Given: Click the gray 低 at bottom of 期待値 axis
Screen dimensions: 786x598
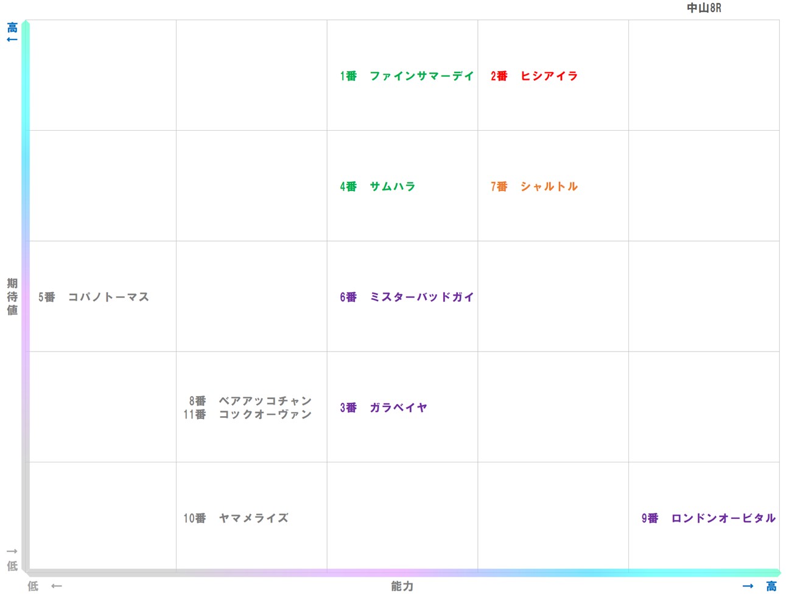Looking at the screenshot, I should (x=12, y=566).
